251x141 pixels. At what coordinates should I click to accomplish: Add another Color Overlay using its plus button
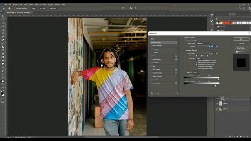[176, 70]
